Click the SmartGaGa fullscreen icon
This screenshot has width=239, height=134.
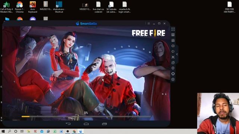coord(173,29)
